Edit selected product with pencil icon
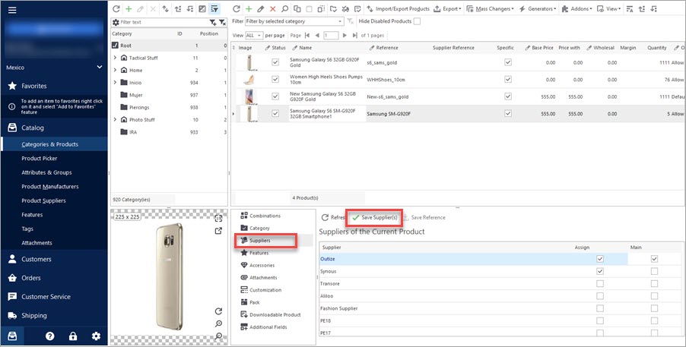Screen dimensions: 686x347 coord(261,9)
